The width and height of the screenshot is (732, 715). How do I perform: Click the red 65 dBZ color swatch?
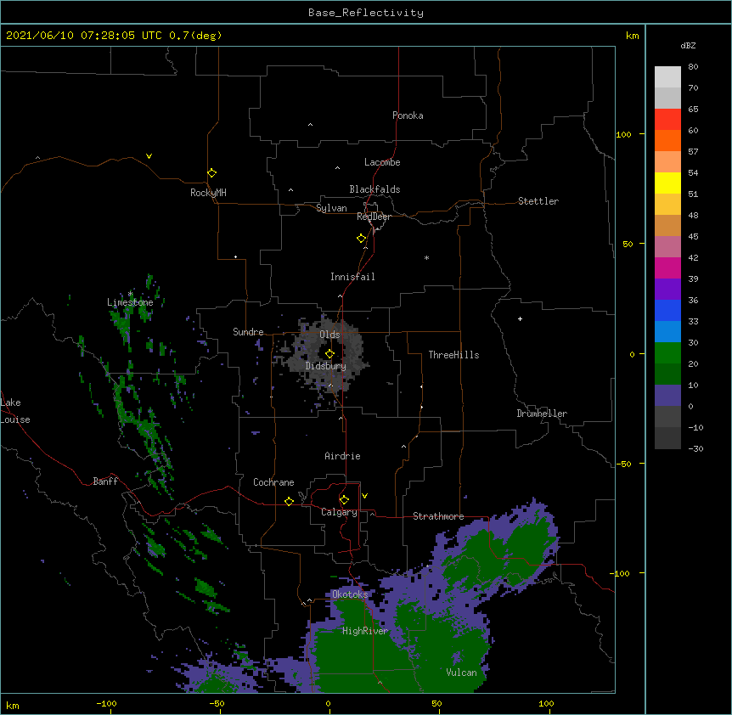point(667,120)
